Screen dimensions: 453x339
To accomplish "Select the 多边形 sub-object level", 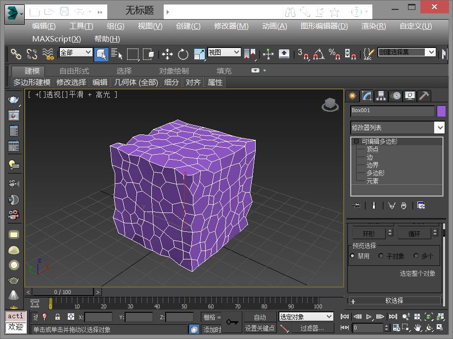I will (x=375, y=173).
